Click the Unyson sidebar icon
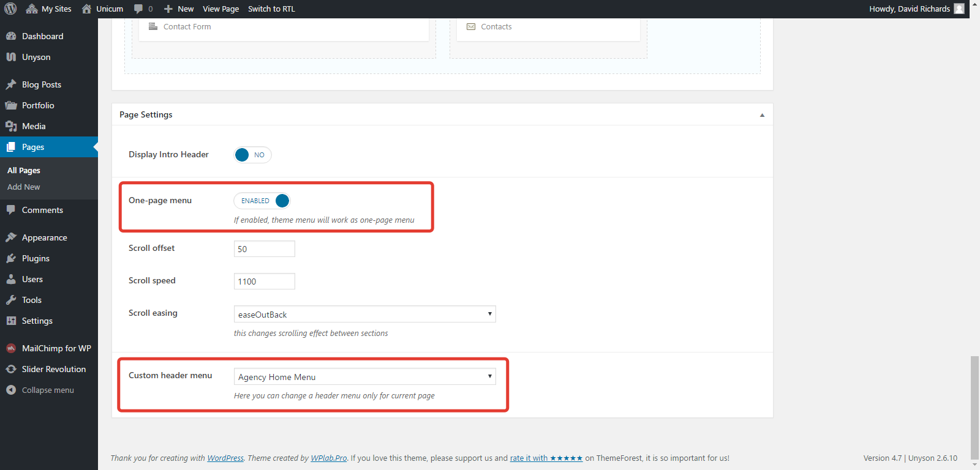Viewport: 980px width, 470px height. [11, 57]
